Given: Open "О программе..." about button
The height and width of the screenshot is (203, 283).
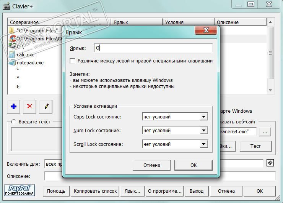Looking at the screenshot, I should click(165, 191).
